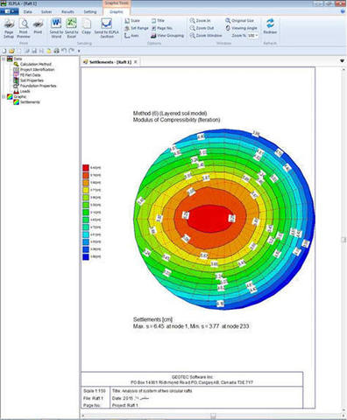Open the Scale option
This screenshot has width=347, height=420.
(x=132, y=21)
